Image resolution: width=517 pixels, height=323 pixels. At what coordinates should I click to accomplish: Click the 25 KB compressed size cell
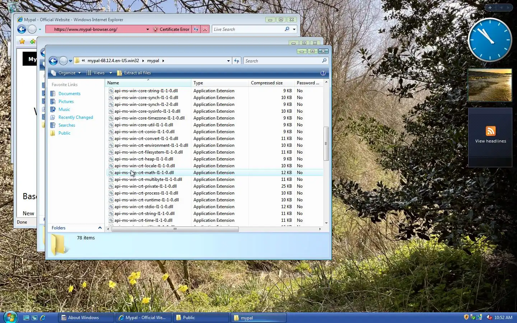286,186
